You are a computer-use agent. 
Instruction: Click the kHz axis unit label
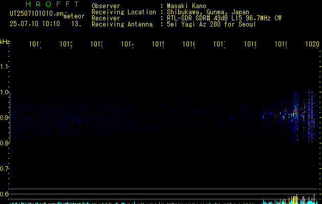tap(5, 42)
